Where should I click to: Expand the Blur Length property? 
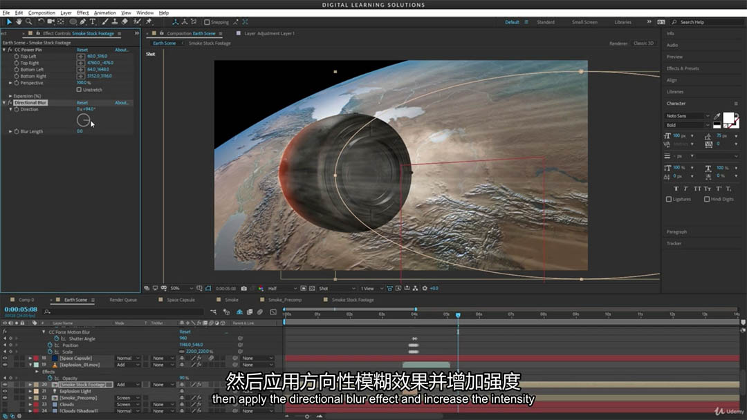coord(10,131)
